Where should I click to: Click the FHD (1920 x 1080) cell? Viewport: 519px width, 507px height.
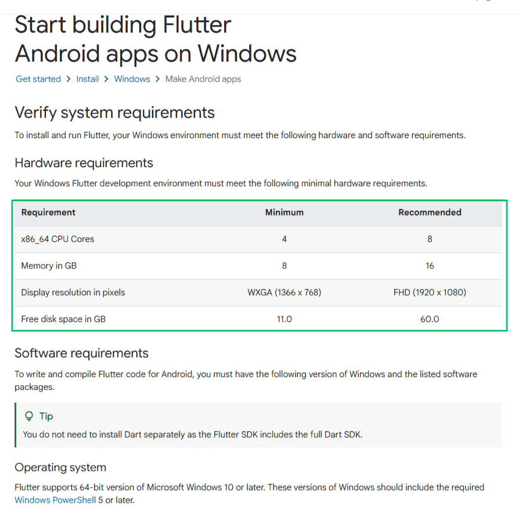coord(430,292)
